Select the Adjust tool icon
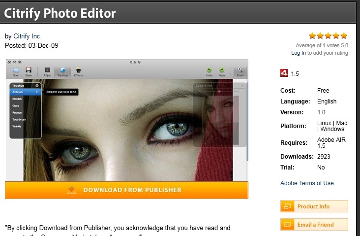 (47, 70)
